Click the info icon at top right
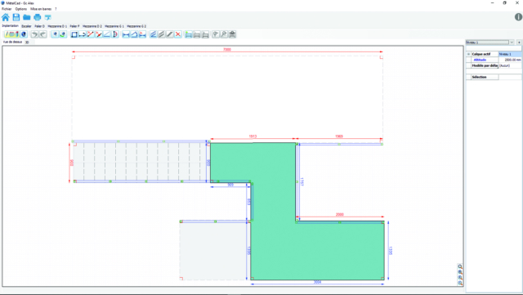 coord(518,16)
